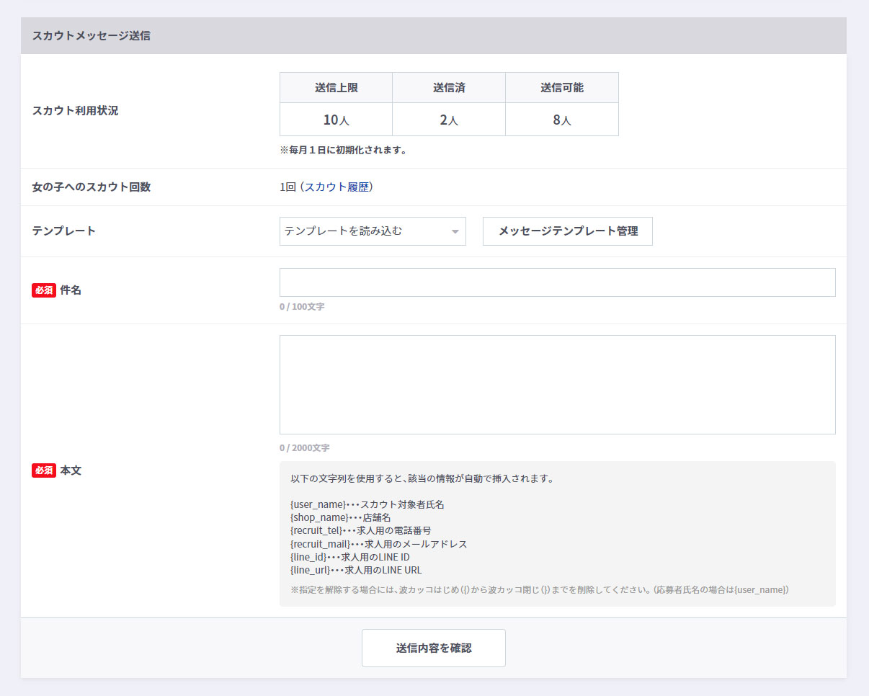
Task: Select the 8人 sendable cell
Action: tap(561, 120)
